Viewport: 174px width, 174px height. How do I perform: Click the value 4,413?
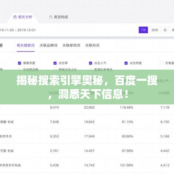point(165,165)
